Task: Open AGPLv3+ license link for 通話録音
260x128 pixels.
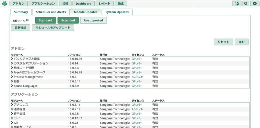Action: [x=138, y=109]
